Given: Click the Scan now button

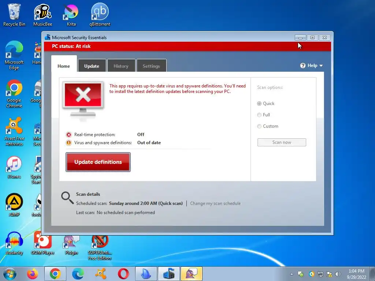Looking at the screenshot, I should 282,142.
